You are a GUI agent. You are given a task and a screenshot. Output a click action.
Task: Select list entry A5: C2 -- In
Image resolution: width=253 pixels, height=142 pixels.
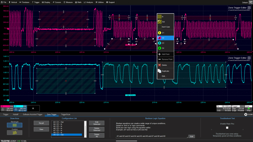click(x=67, y=126)
